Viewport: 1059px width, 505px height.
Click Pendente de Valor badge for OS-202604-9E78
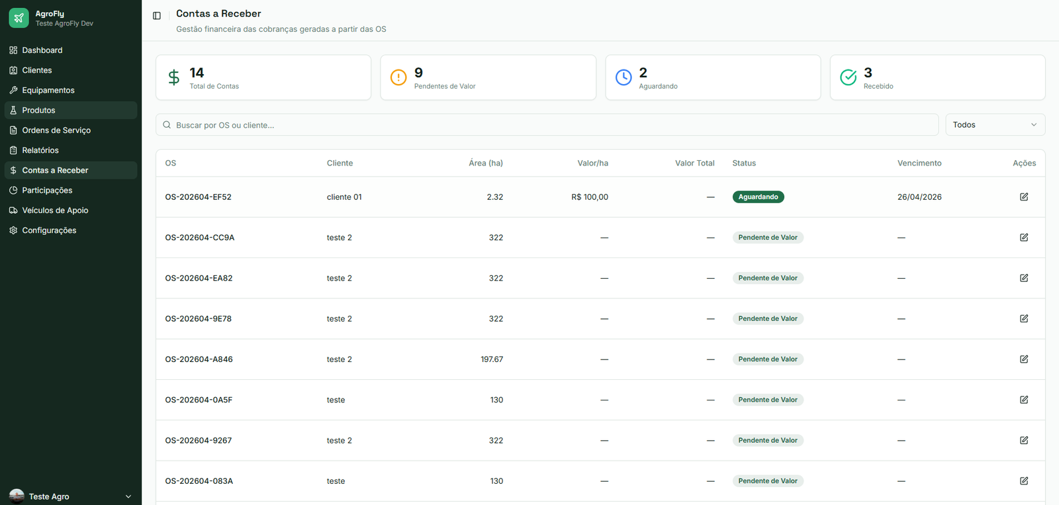tap(768, 318)
